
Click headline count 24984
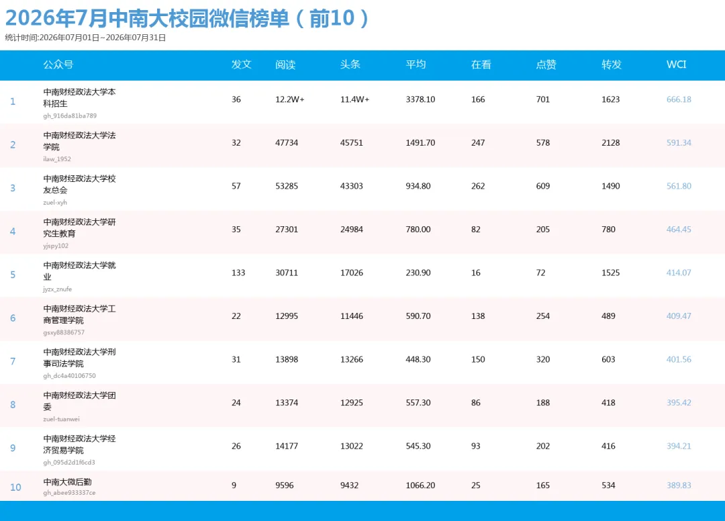[x=351, y=230]
